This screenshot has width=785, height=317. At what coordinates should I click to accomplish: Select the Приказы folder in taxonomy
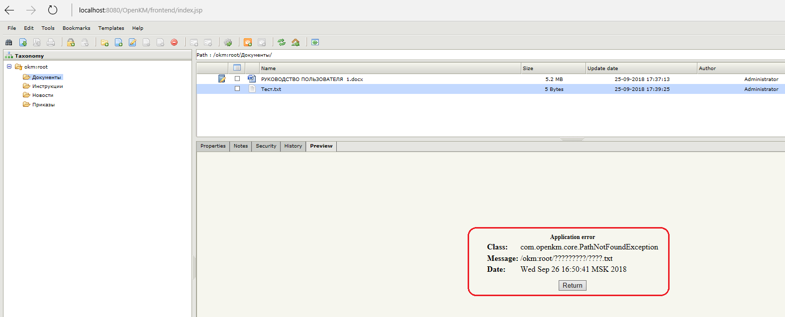pyautogui.click(x=43, y=105)
